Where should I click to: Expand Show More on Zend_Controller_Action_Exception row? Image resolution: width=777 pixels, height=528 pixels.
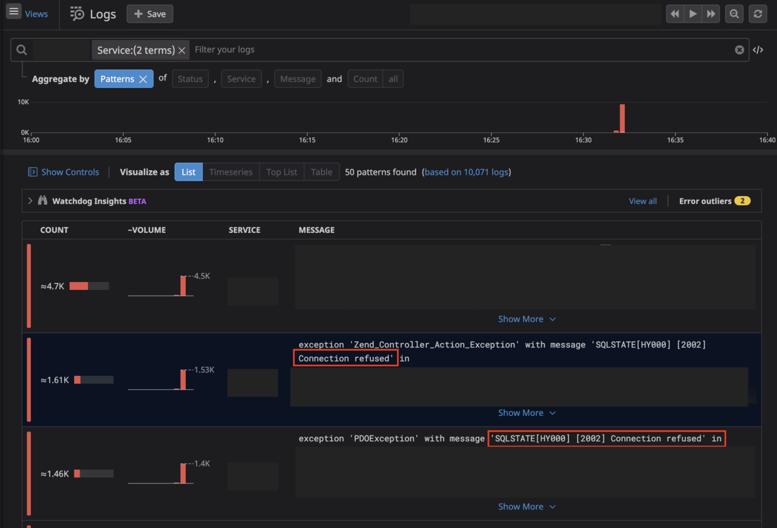[x=526, y=413]
